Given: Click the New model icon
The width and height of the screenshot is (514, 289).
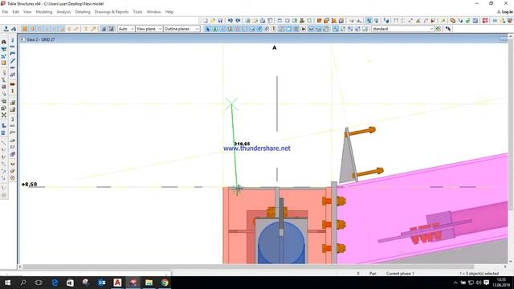Looking at the screenshot, I should [206, 21].
